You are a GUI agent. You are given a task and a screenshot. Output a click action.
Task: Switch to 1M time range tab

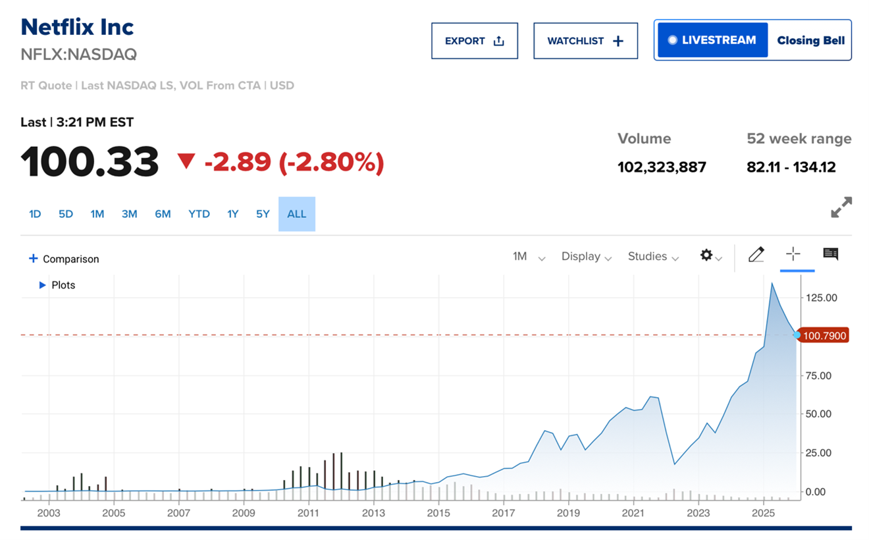(97, 214)
